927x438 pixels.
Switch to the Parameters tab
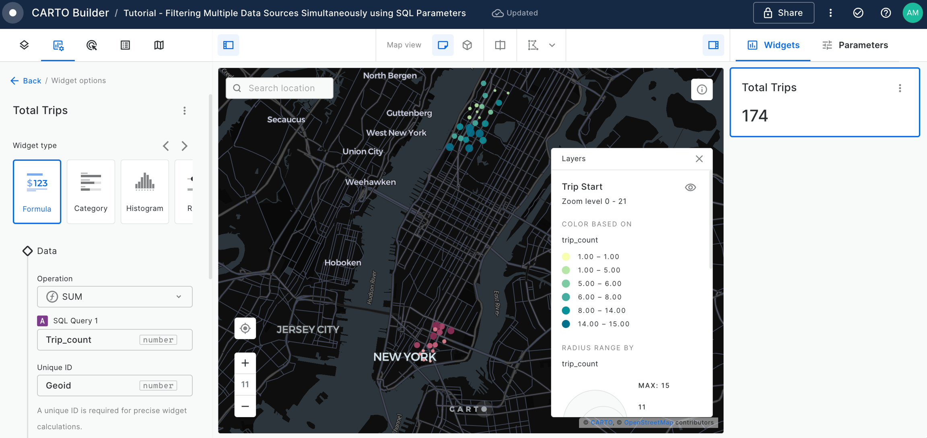pos(855,45)
